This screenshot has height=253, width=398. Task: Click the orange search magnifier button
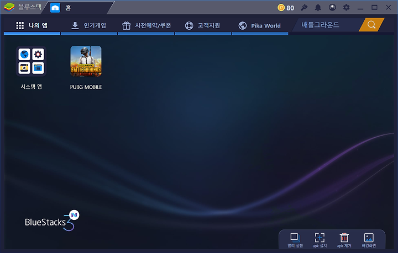(371, 25)
